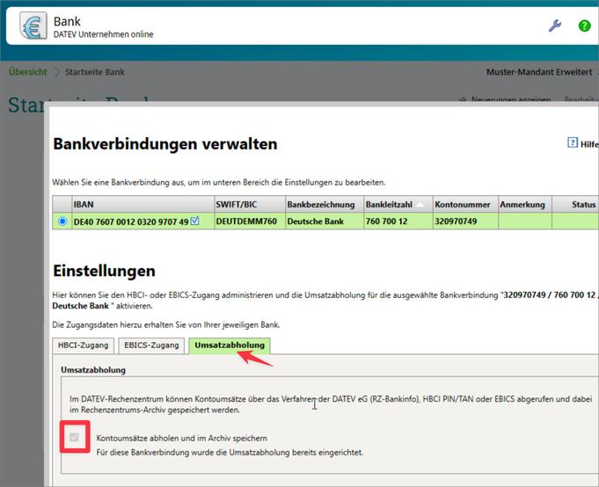Image resolution: width=599 pixels, height=487 pixels.
Task: Click the Bank euro application icon
Action: [x=33, y=26]
